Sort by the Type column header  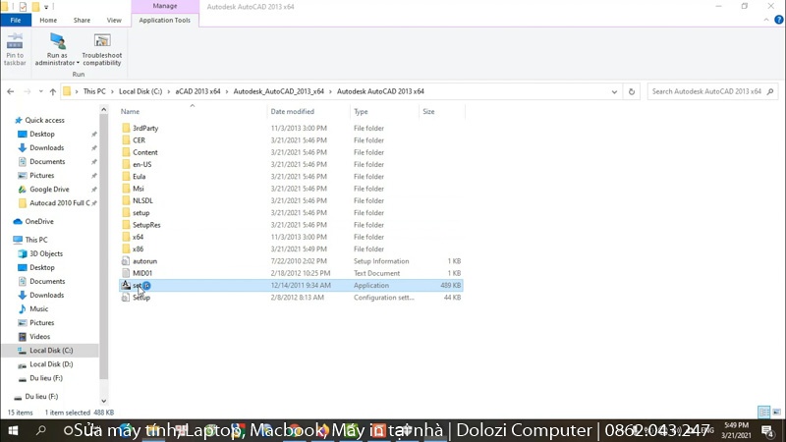point(361,111)
